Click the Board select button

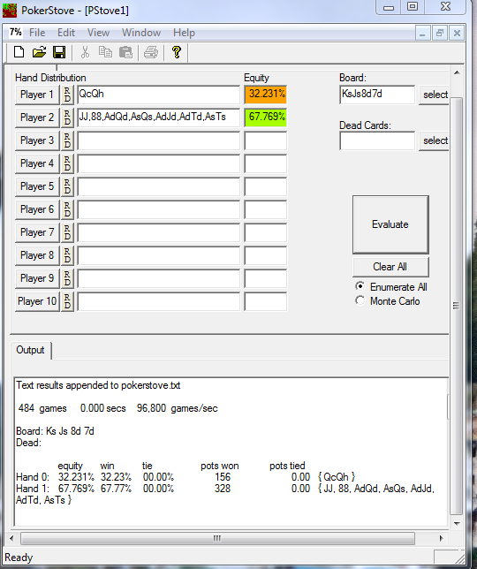[x=434, y=95]
